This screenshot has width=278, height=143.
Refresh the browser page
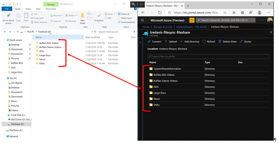pos(160,12)
